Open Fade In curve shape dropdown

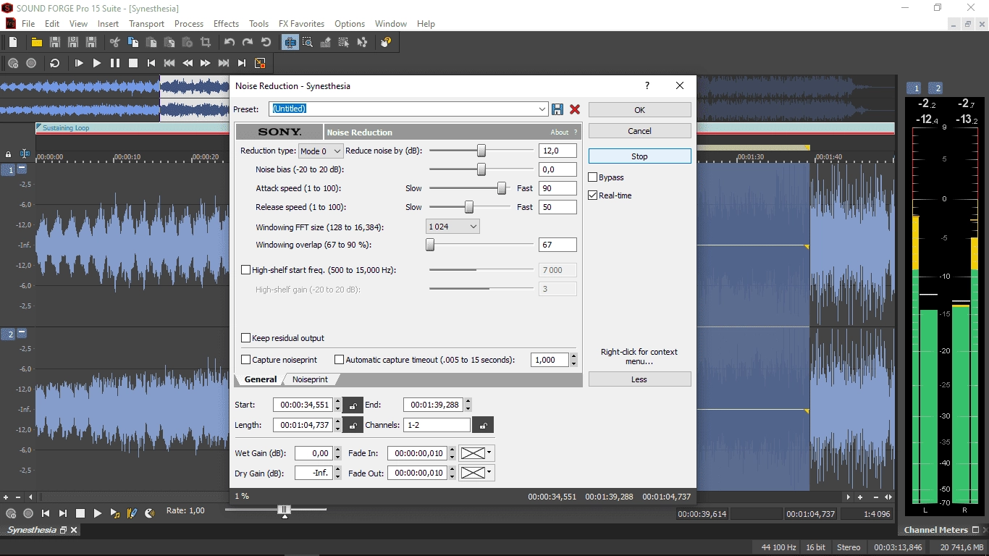point(476,453)
